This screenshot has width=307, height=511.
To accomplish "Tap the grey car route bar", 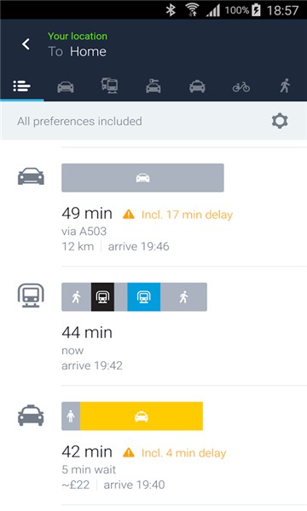I will (x=142, y=178).
